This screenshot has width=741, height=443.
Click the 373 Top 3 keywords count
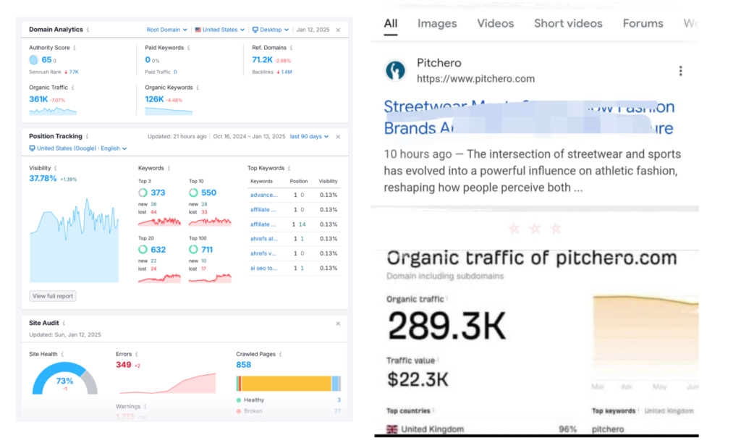[158, 193]
